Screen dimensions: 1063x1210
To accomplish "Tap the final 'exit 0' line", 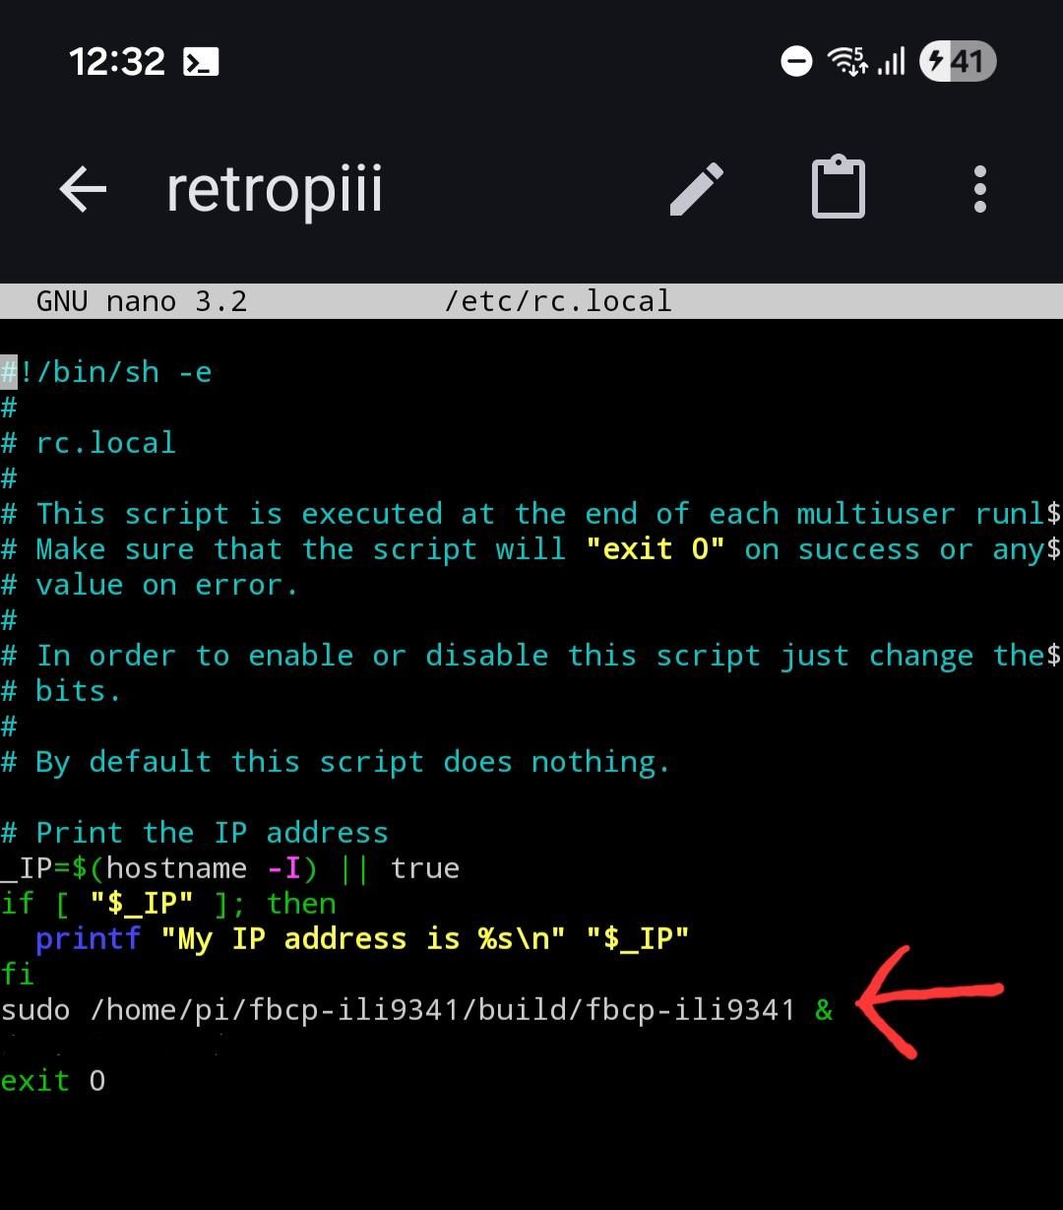I will (x=53, y=1081).
